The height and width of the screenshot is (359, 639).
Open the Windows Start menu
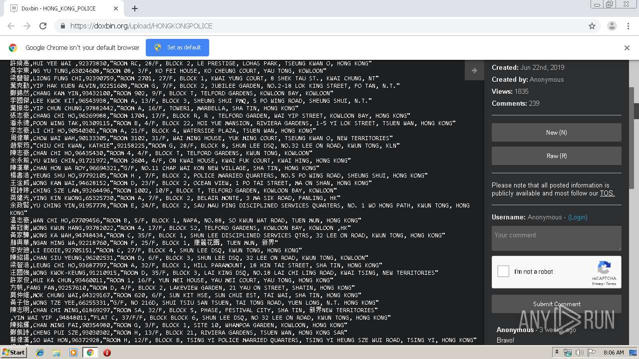(x=13, y=353)
